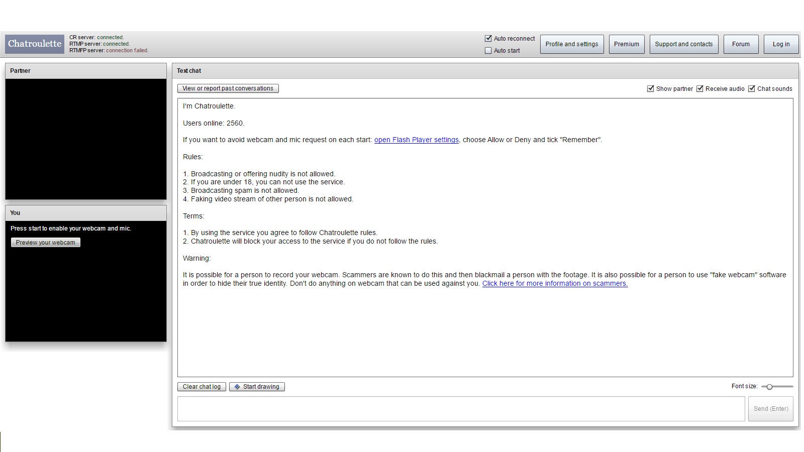Click the 'RTMFP server: connection failed.' status
The height and width of the screenshot is (452, 804).
(109, 50)
